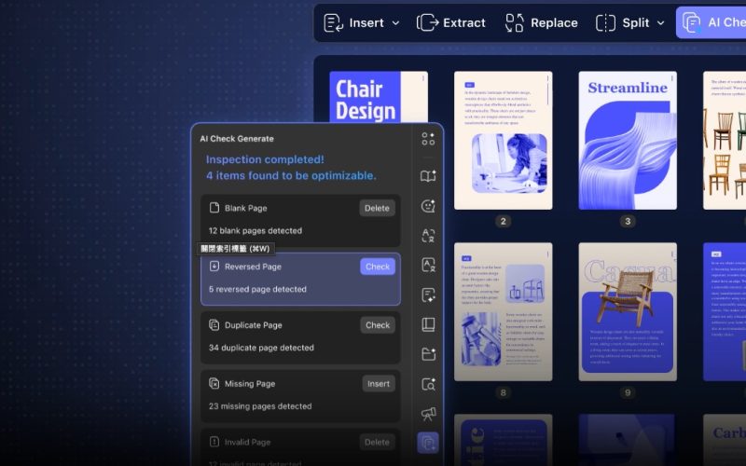Click the Extract pages toolbar button
Screen dimensions: 746x466
click(451, 22)
